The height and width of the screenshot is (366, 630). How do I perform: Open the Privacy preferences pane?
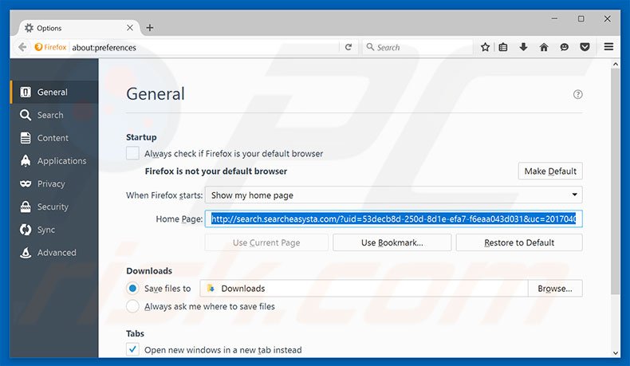(x=54, y=183)
